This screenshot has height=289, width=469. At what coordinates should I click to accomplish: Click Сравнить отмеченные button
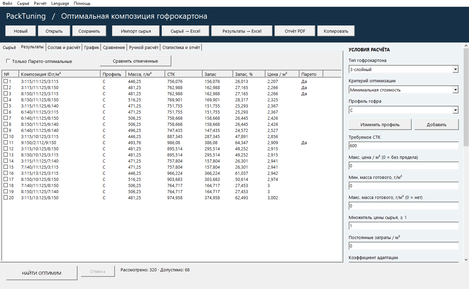point(135,61)
